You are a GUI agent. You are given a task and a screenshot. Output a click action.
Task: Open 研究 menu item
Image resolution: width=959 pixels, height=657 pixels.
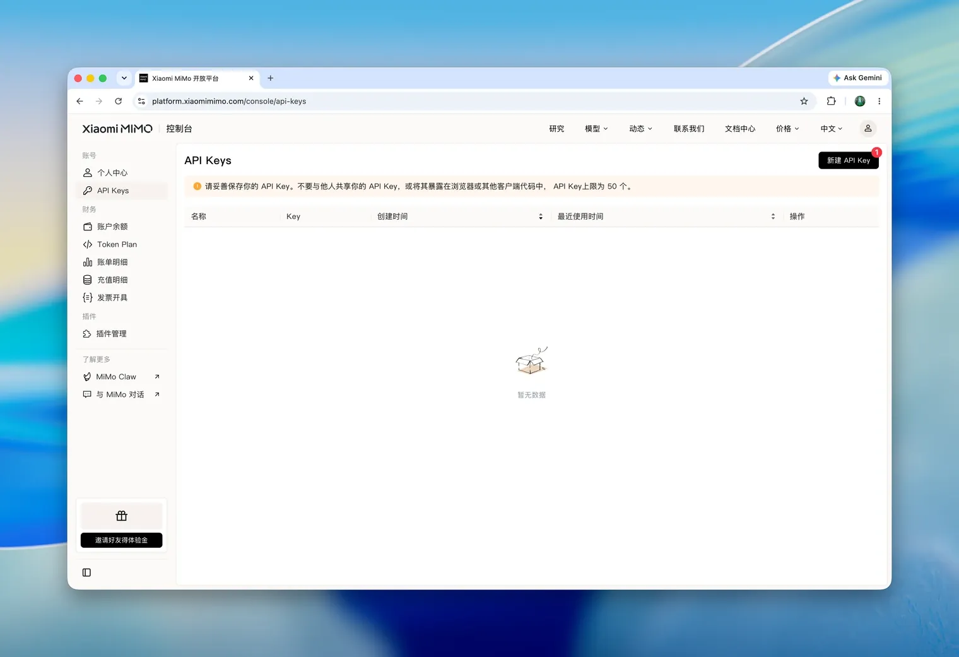coord(556,129)
